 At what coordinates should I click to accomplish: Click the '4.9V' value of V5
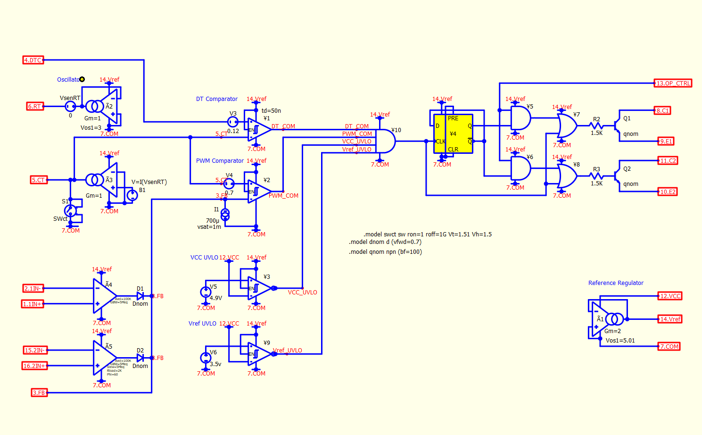pyautogui.click(x=216, y=298)
